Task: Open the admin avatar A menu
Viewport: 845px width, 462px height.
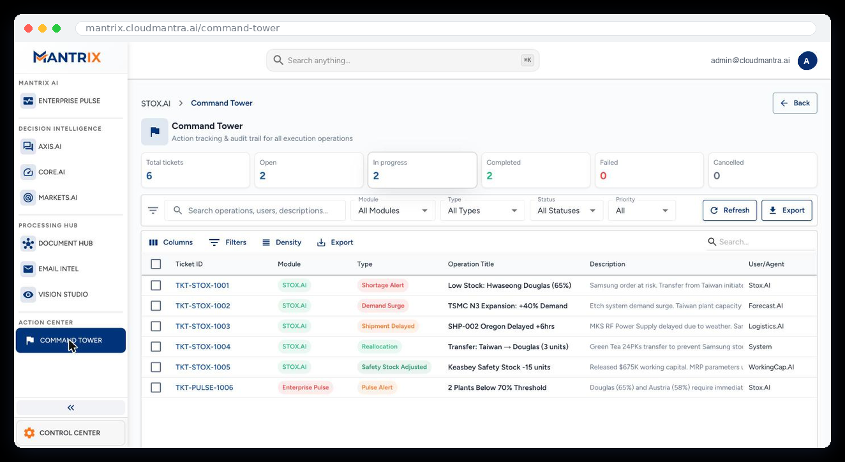Action: click(x=807, y=61)
